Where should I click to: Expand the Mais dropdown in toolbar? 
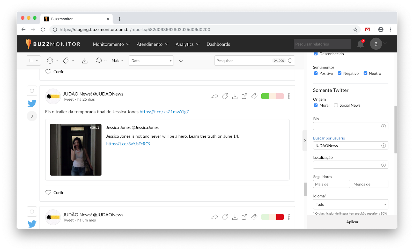[117, 61]
